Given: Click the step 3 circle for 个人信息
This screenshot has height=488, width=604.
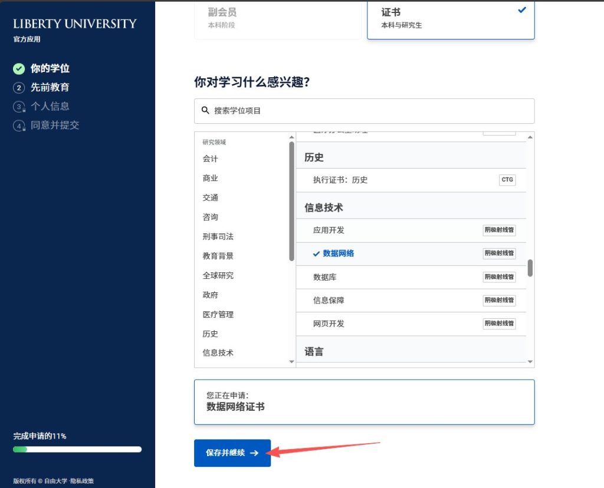Looking at the screenshot, I should pos(18,106).
